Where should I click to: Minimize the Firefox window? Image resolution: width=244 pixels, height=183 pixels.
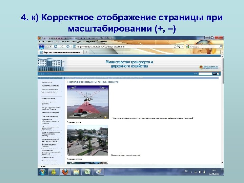tap(207, 38)
